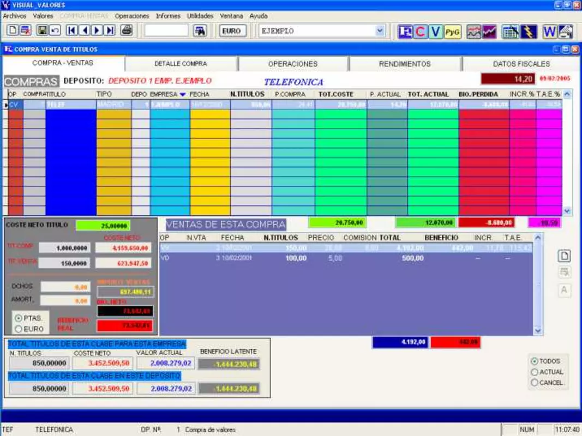Select the COMPRA - VENTAS tab
Image resolution: width=582 pixels, height=436 pixels.
click(63, 63)
